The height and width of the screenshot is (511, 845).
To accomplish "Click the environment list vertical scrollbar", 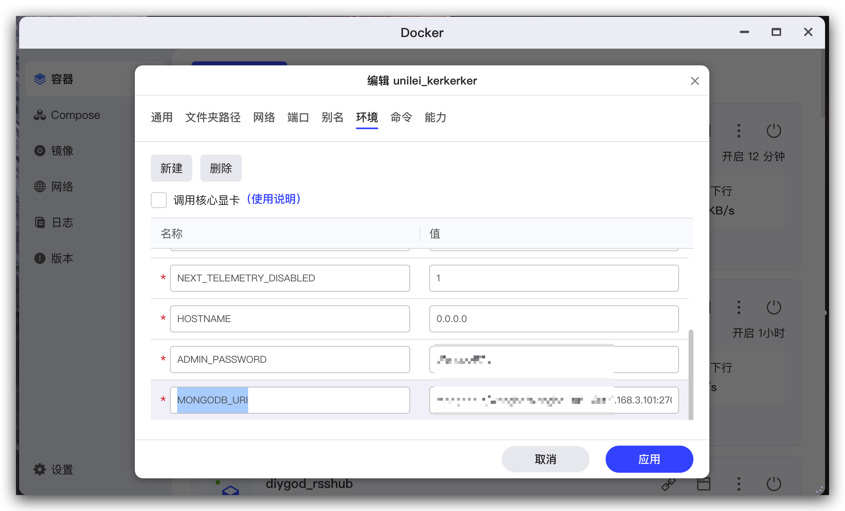I will [x=691, y=374].
